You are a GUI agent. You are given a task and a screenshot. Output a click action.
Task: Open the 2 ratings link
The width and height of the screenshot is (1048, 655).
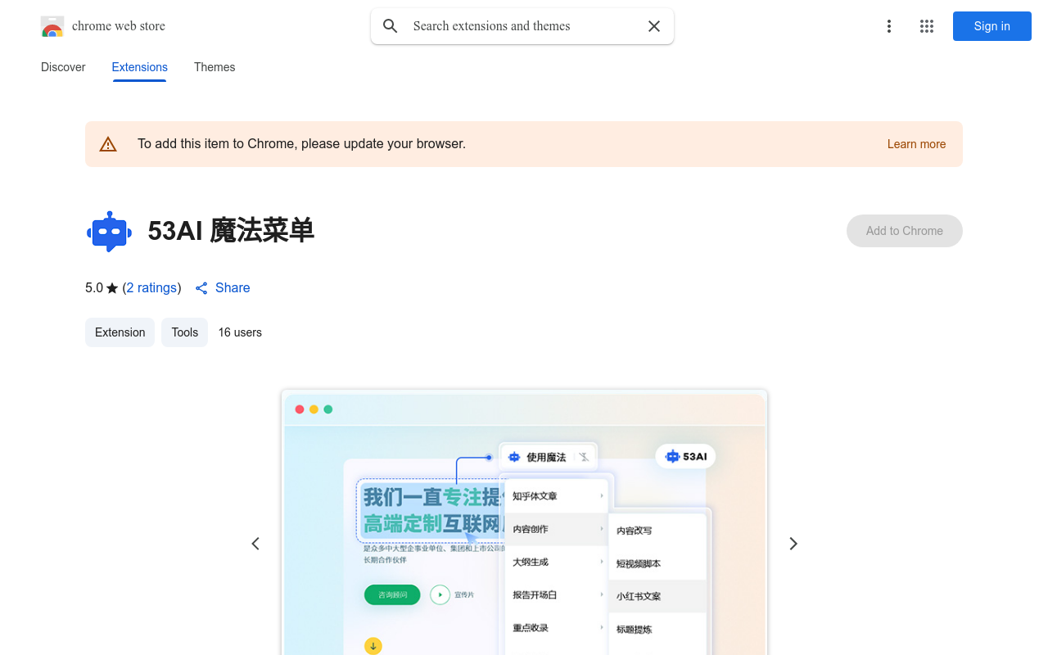(152, 288)
